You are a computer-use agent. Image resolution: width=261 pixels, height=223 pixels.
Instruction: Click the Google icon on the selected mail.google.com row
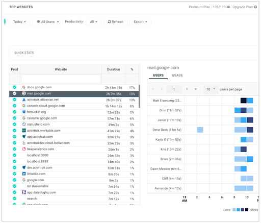[24, 93]
